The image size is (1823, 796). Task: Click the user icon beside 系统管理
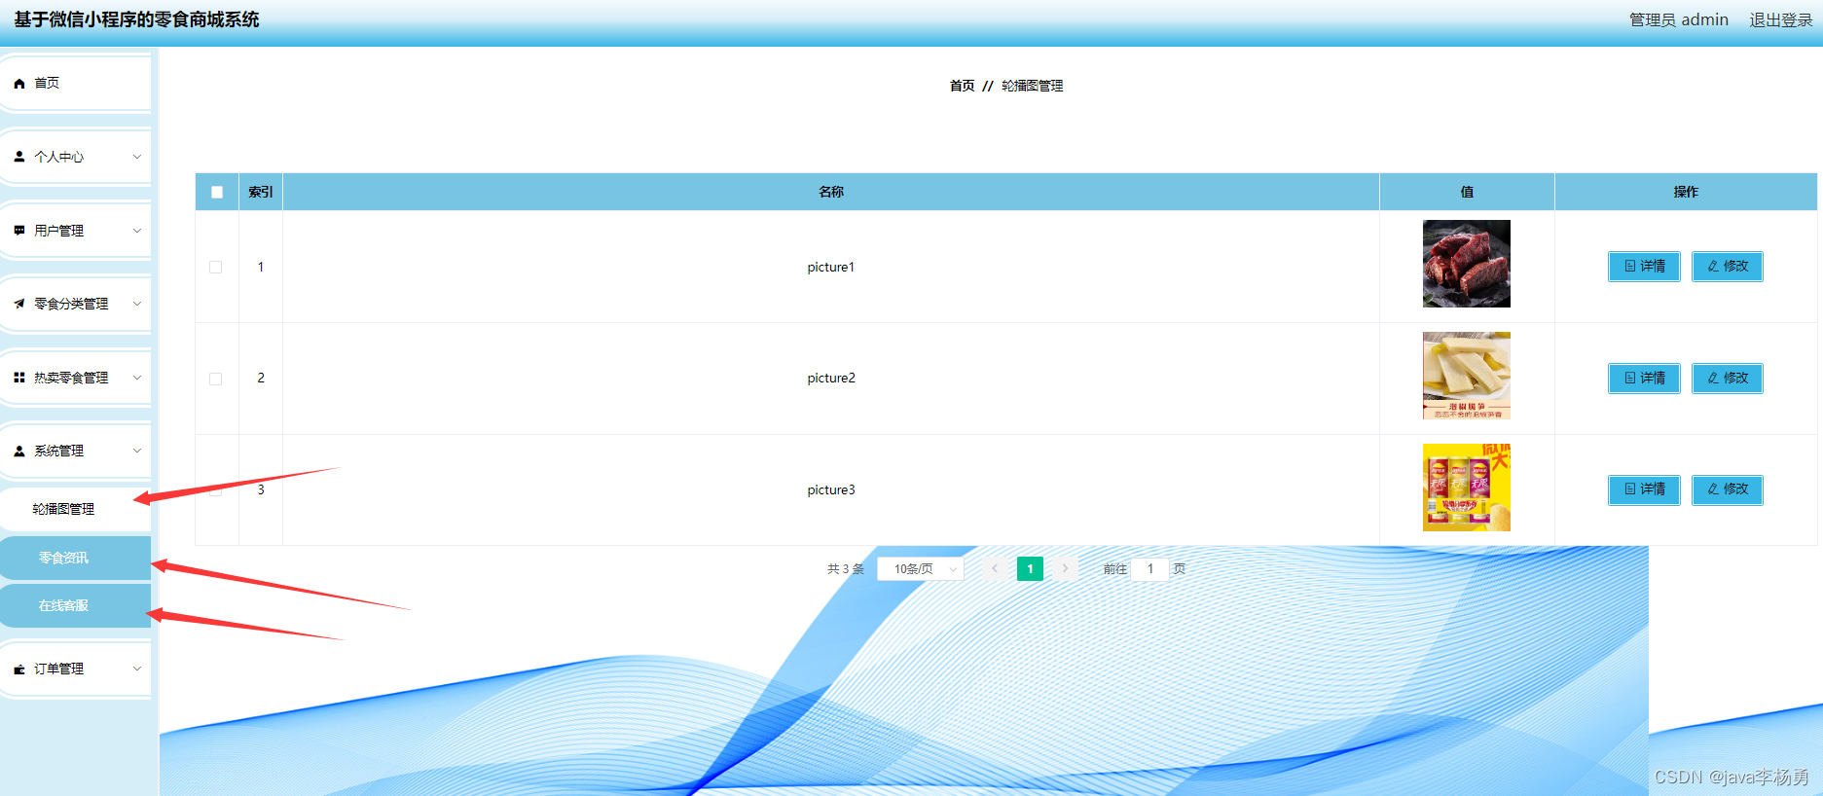(x=19, y=451)
